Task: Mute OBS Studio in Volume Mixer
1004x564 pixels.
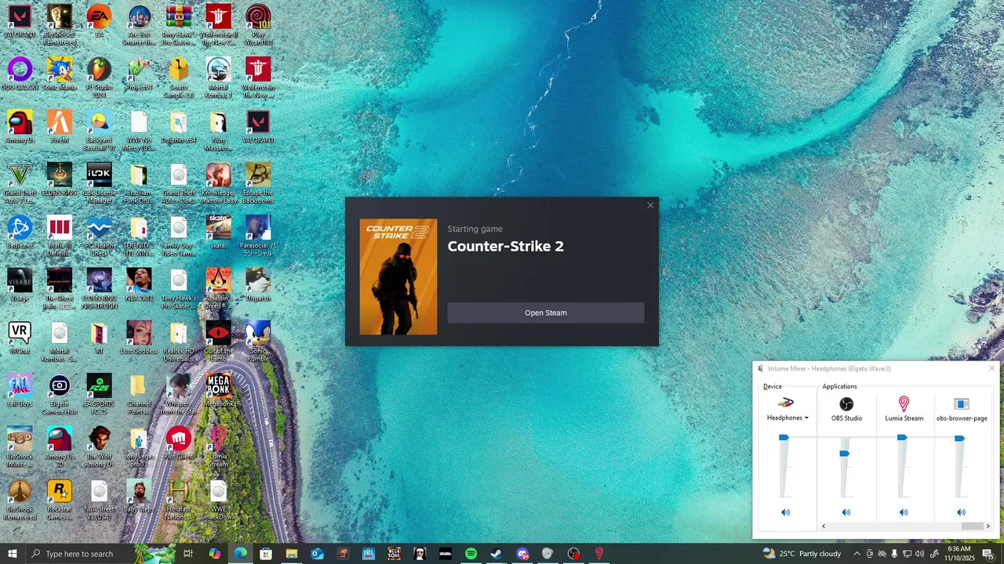Action: pyautogui.click(x=846, y=512)
